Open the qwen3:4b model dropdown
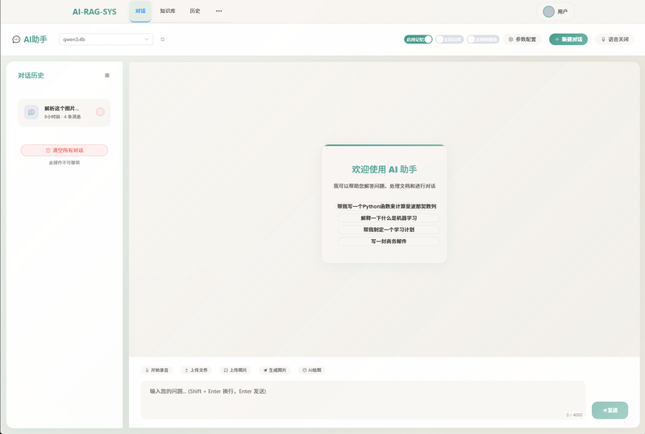Image resolution: width=645 pixels, height=434 pixels. pyautogui.click(x=106, y=39)
